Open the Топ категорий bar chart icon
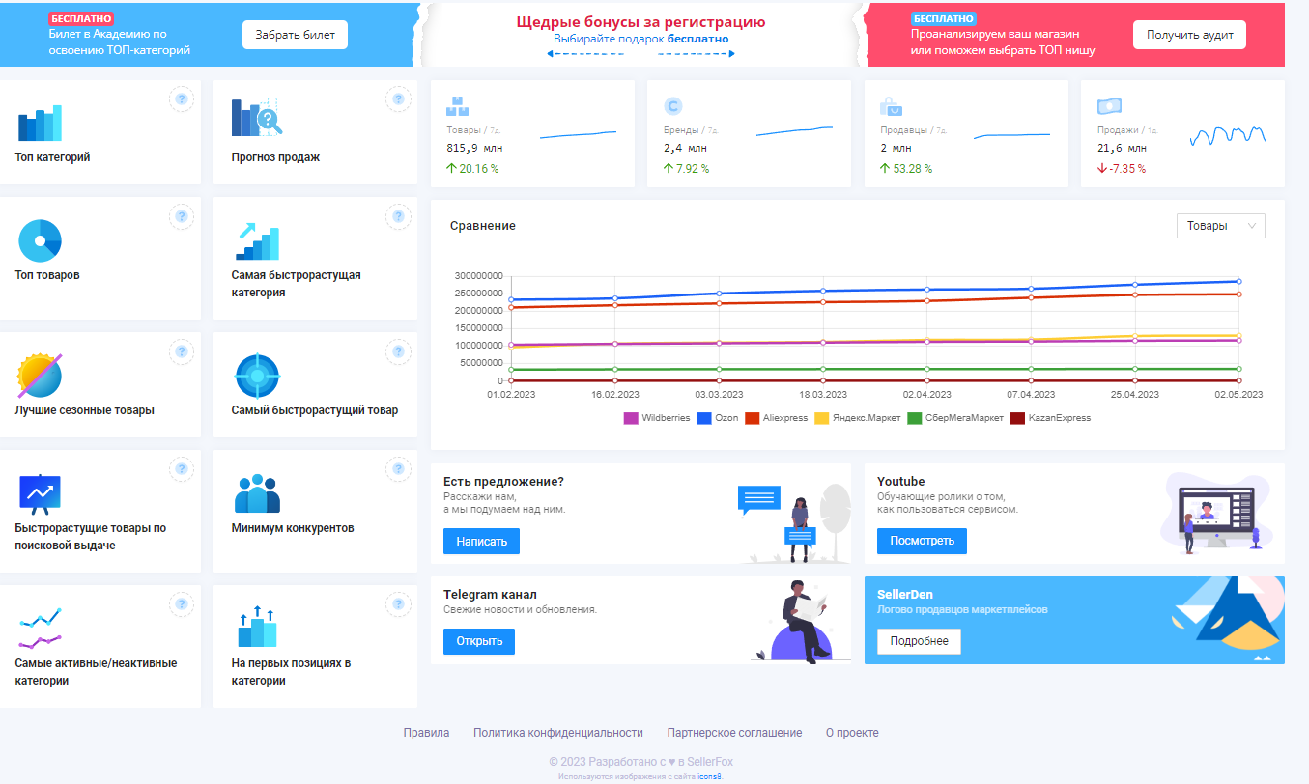This screenshot has width=1309, height=784. (40, 123)
